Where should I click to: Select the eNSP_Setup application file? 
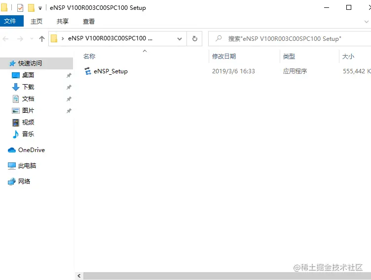click(111, 71)
